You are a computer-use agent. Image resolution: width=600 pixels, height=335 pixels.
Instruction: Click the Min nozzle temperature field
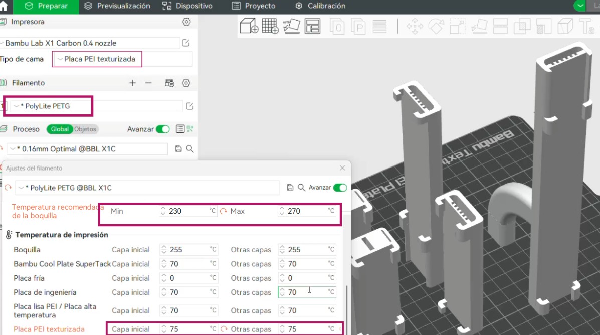click(x=188, y=211)
